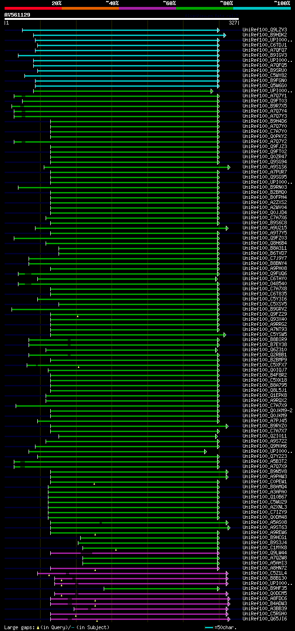Click the gap marker on the C5XFX7 row
The image size is (295, 631).
pyautogui.click(x=79, y=367)
